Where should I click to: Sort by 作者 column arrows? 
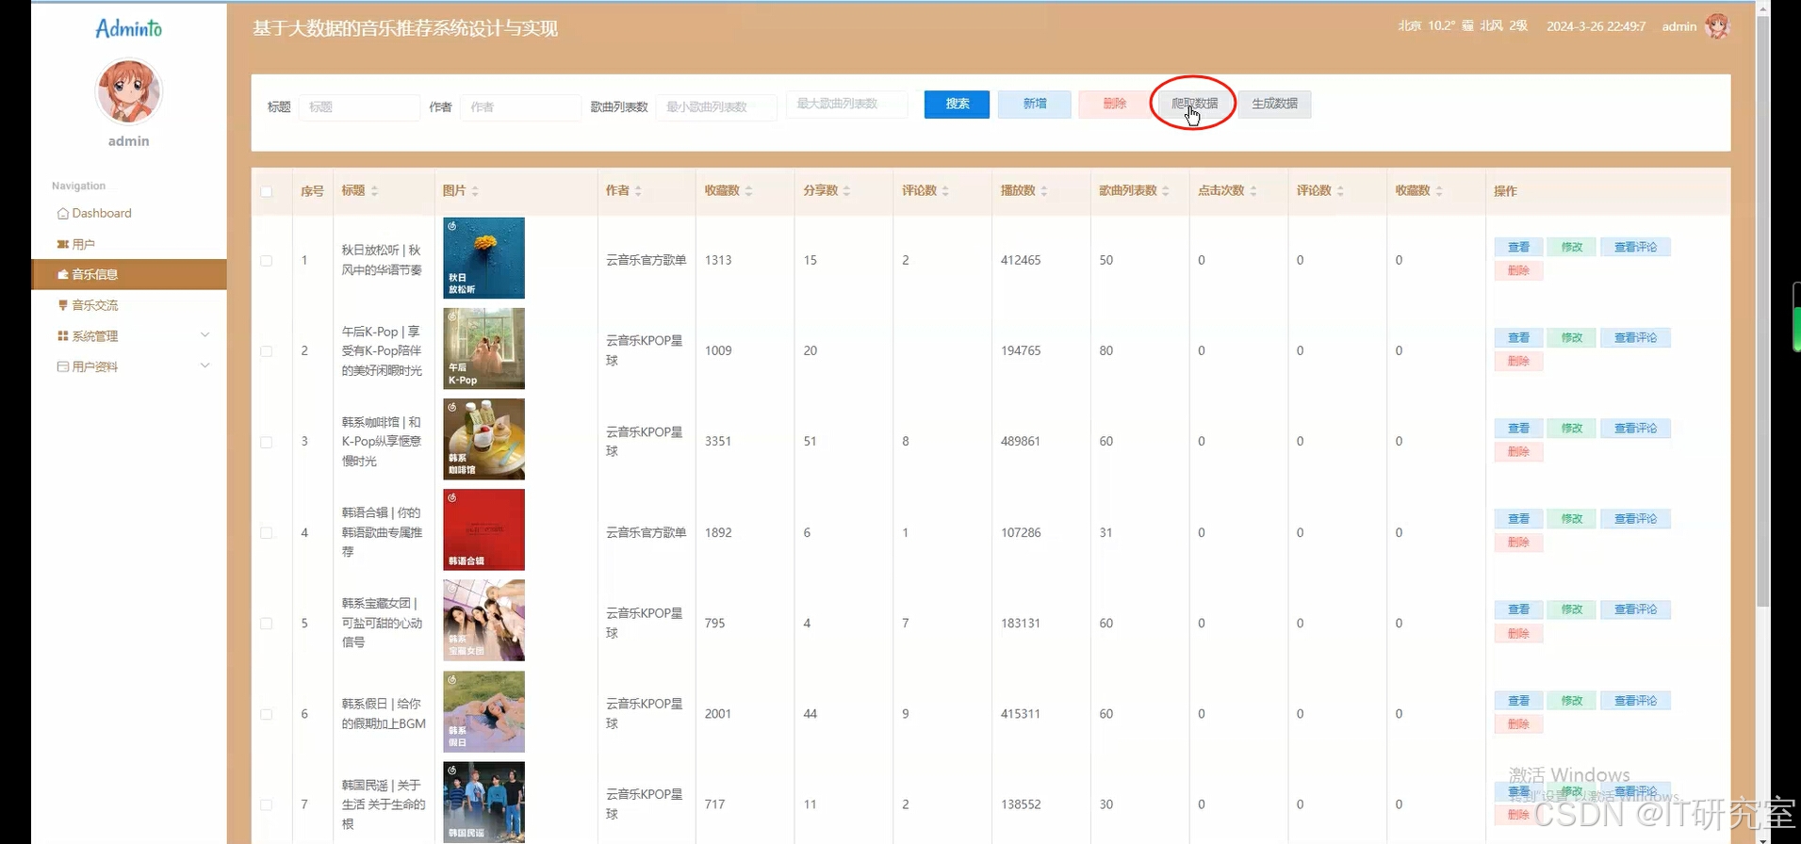[x=638, y=191]
